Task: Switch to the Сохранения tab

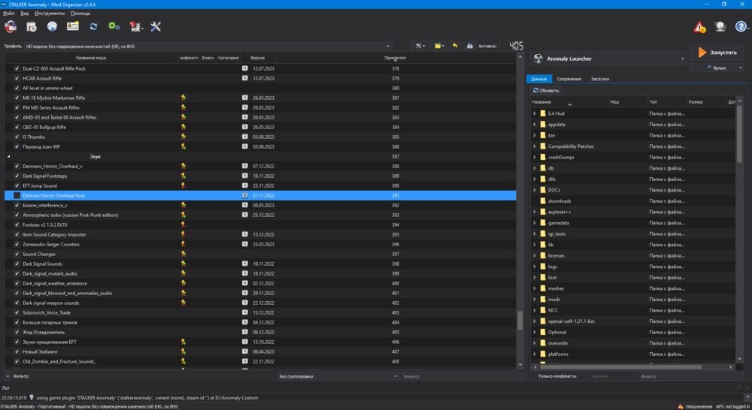Action: pyautogui.click(x=569, y=79)
